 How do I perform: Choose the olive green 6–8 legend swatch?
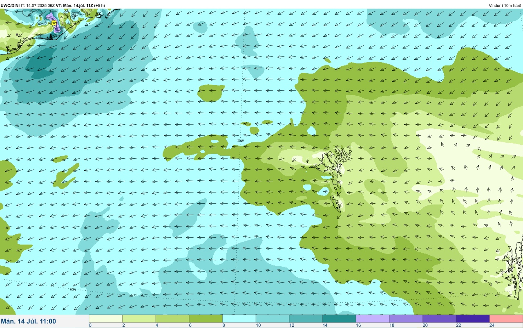click(x=206, y=319)
